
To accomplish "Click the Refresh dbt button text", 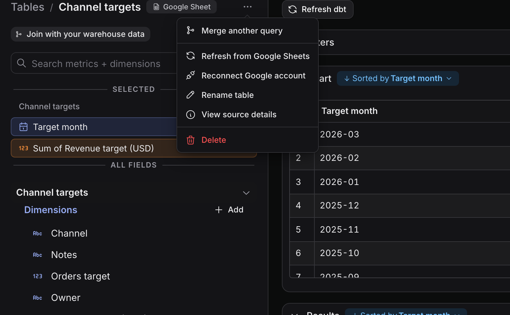I will point(324,9).
